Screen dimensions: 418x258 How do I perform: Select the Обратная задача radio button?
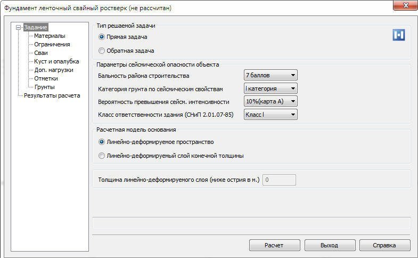(102, 51)
